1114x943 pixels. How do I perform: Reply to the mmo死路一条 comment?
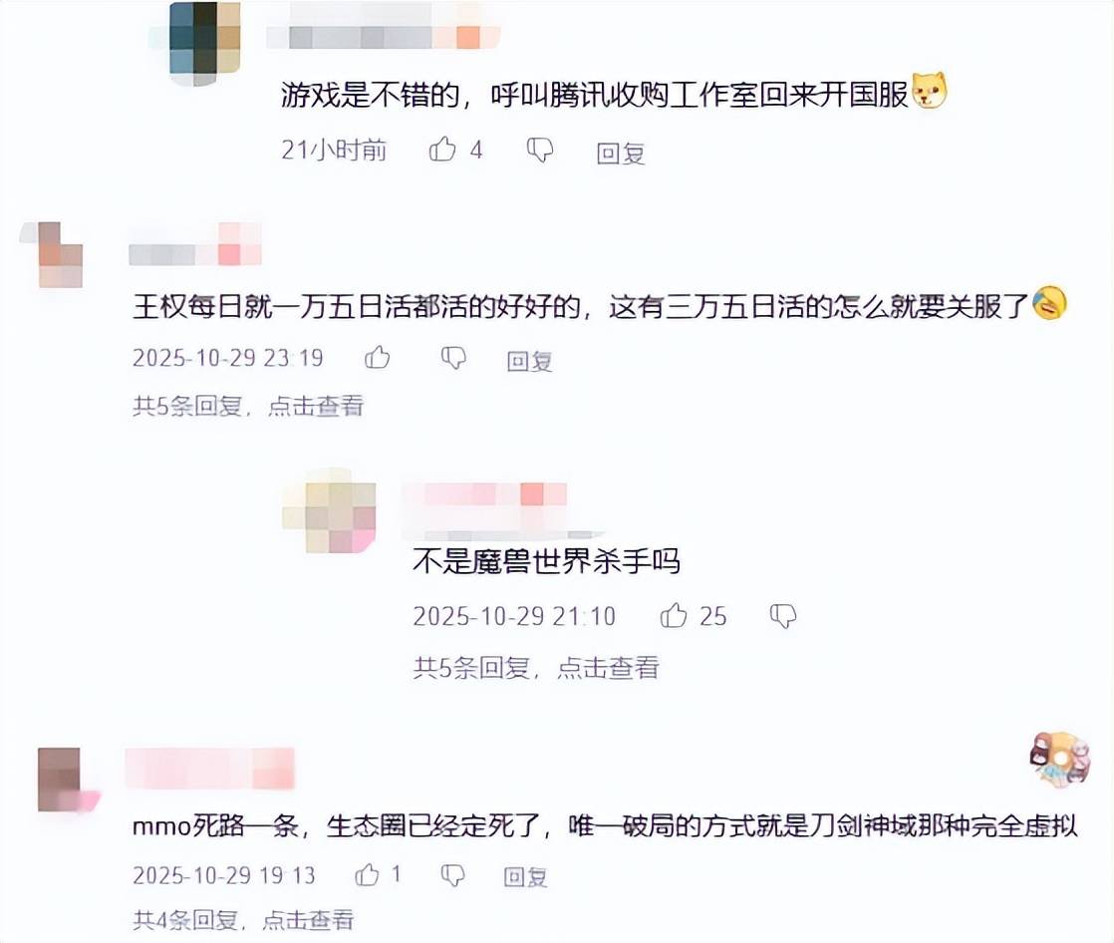tap(526, 877)
